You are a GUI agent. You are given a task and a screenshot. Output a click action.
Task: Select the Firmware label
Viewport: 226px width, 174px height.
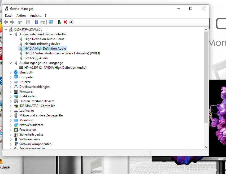point(26,92)
